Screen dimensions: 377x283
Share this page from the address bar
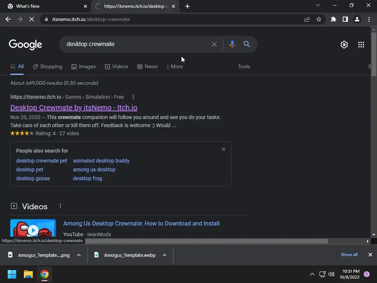[x=307, y=19]
